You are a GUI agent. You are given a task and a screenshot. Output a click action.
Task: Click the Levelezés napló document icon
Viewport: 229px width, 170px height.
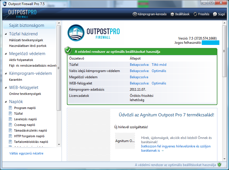tap(10, 119)
